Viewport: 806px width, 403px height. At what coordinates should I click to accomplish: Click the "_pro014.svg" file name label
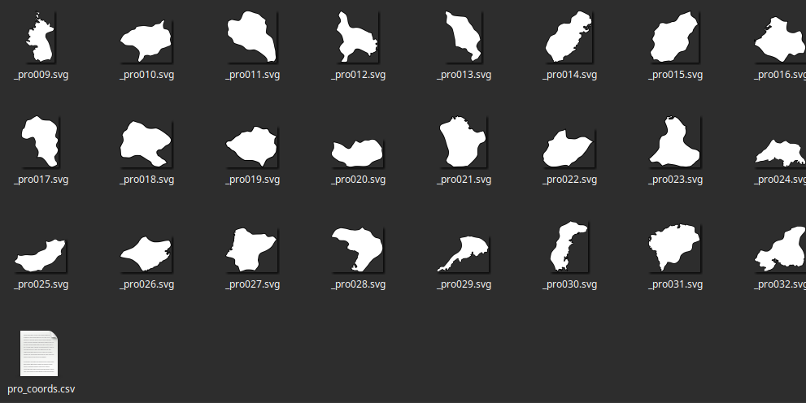tap(569, 75)
